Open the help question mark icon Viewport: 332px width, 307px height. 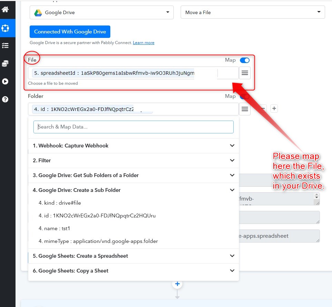tap(5, 99)
